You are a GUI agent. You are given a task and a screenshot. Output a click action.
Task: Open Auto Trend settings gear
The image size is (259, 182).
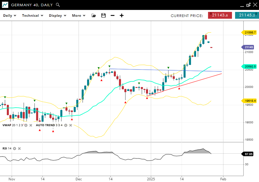point(66,125)
